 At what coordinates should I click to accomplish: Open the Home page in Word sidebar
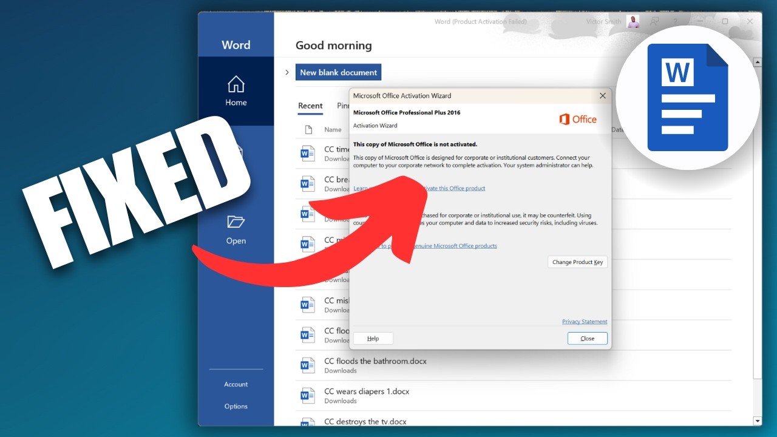[236, 91]
